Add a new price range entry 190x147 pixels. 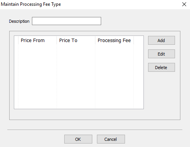point(162,41)
